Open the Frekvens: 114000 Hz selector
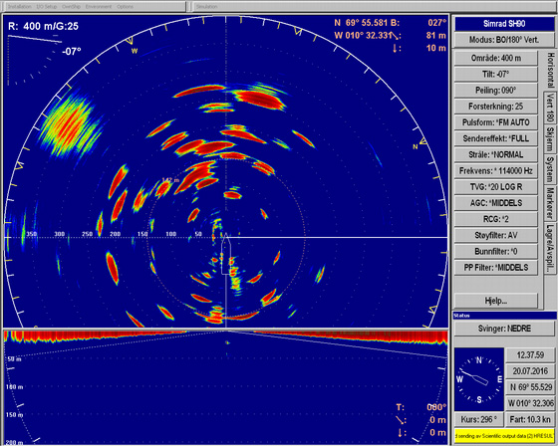 [x=496, y=170]
